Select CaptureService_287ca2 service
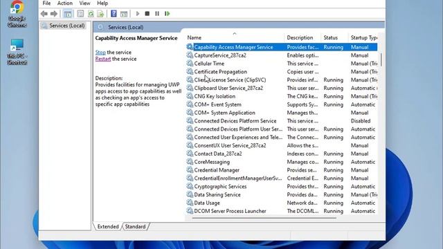This screenshot has height=249, width=443. 282,55
